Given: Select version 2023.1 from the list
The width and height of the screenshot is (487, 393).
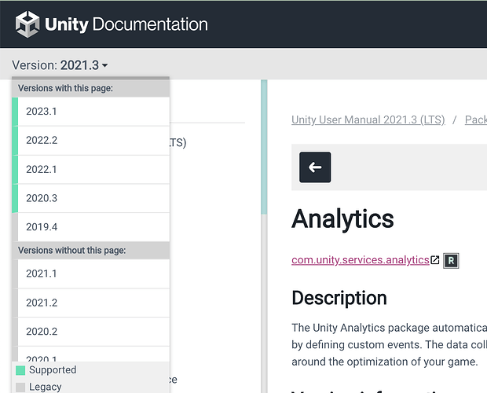Looking at the screenshot, I should pos(90,112).
